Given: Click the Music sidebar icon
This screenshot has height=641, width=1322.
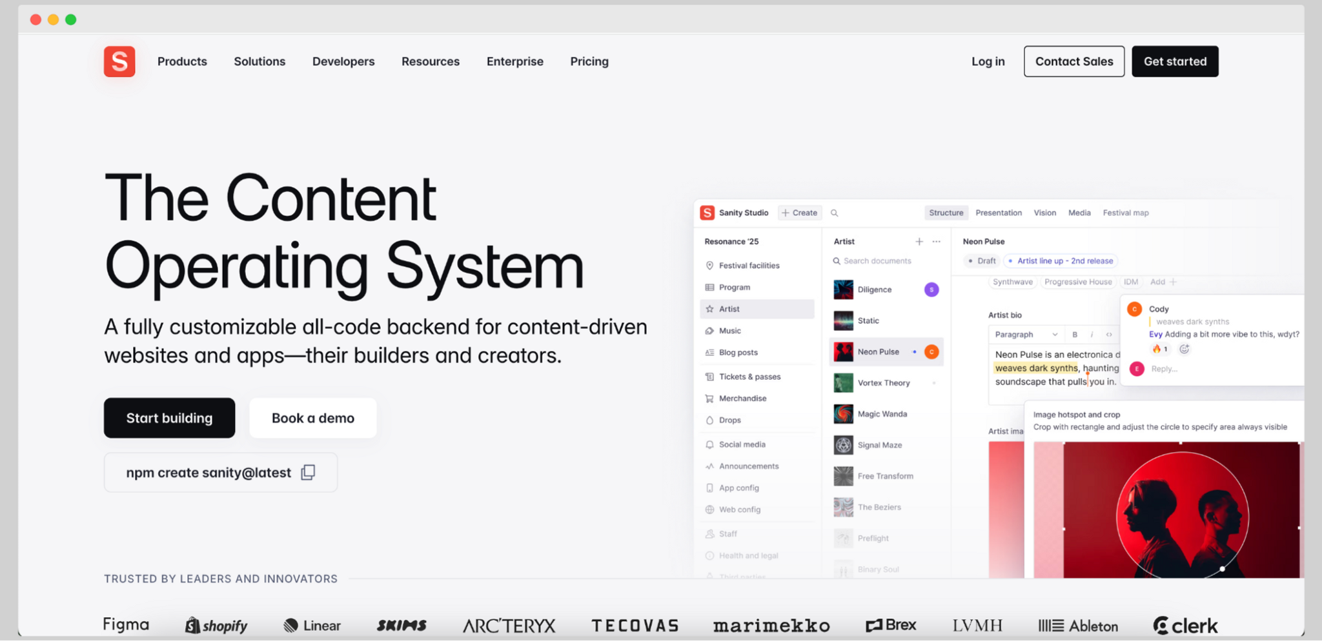Looking at the screenshot, I should (709, 331).
